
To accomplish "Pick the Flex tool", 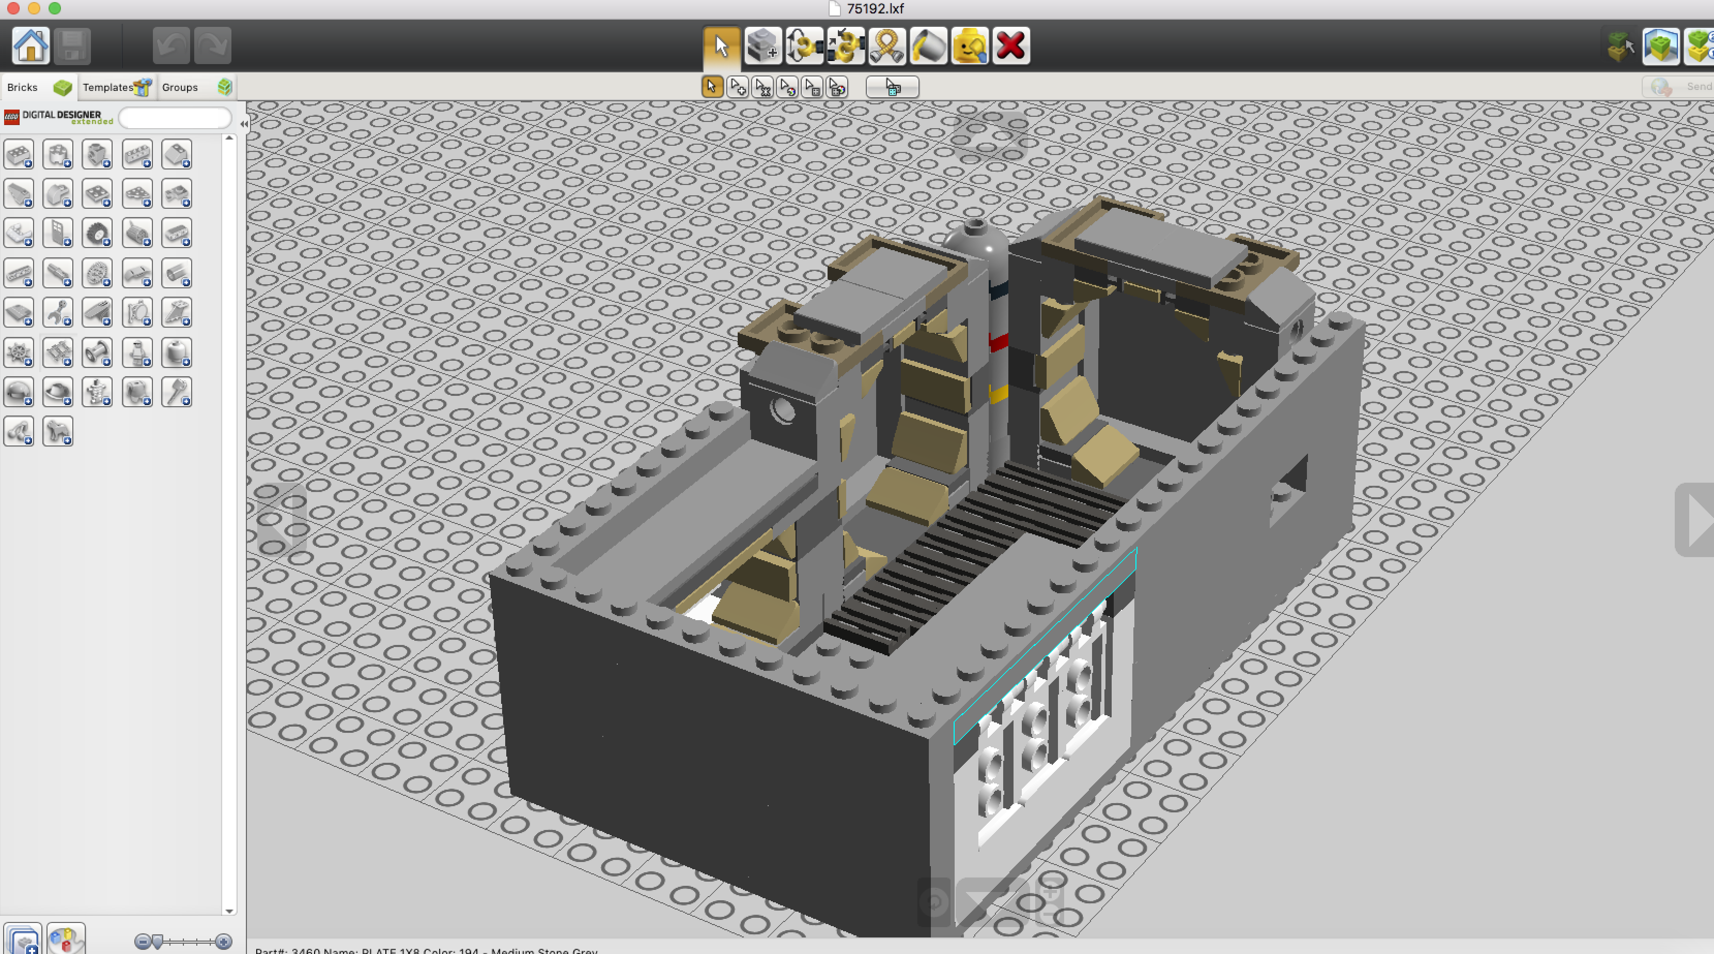I will pos(887,46).
